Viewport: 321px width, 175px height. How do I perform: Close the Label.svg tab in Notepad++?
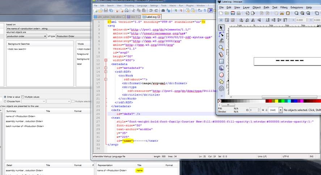(x=159, y=17)
